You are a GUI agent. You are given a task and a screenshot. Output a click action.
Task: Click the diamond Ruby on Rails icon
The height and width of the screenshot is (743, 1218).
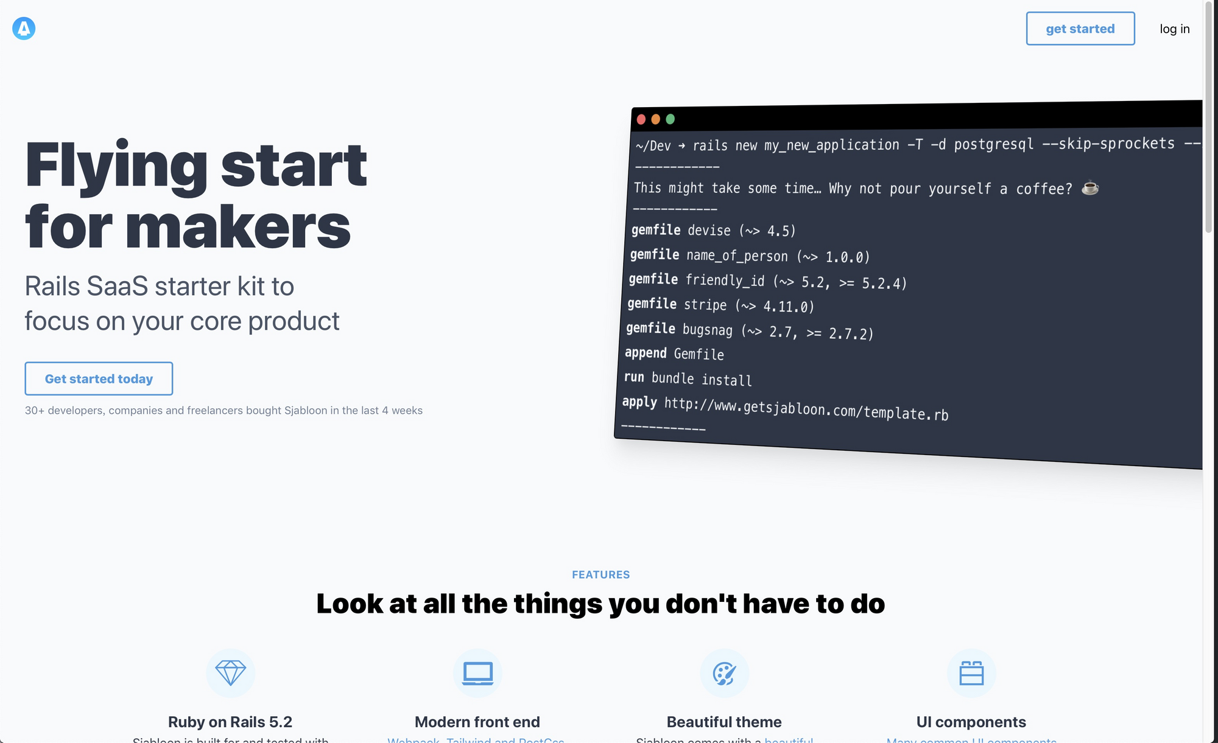click(x=230, y=672)
